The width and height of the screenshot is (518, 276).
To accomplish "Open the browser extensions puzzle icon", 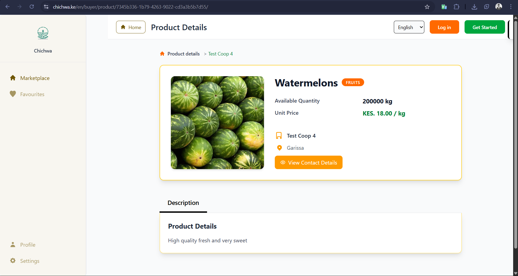I will pos(456,7).
